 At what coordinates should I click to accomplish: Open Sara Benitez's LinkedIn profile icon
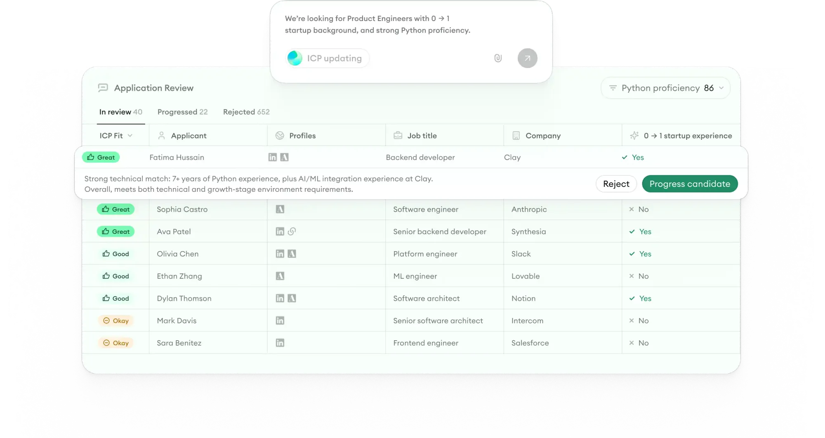280,343
